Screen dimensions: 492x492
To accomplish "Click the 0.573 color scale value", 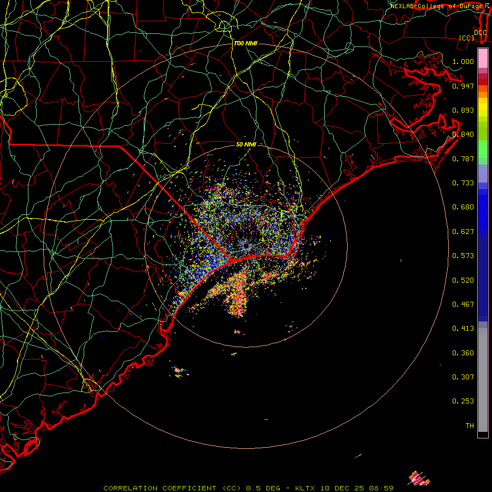I will pos(463,256).
